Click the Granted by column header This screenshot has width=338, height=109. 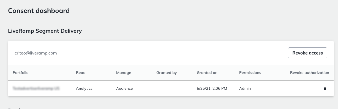(x=167, y=73)
